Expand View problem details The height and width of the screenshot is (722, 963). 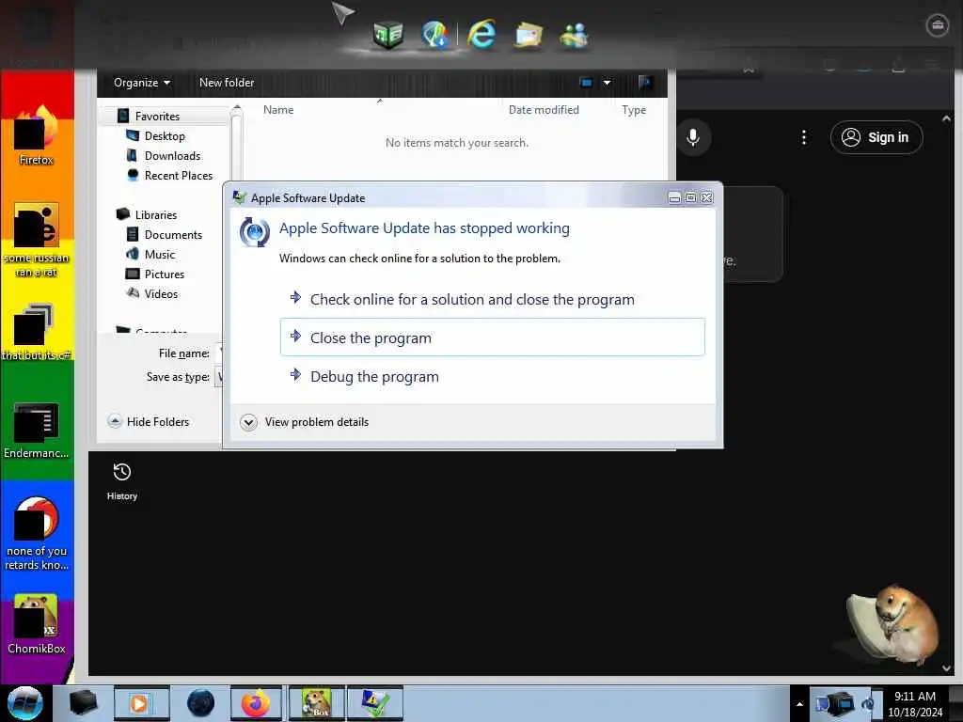(x=305, y=422)
